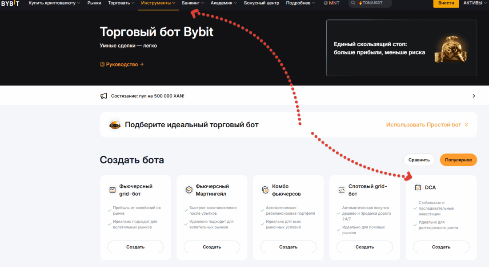The image size is (489, 267).
Task: Create a Фьючерсный grid-бот
Action: [135, 247]
